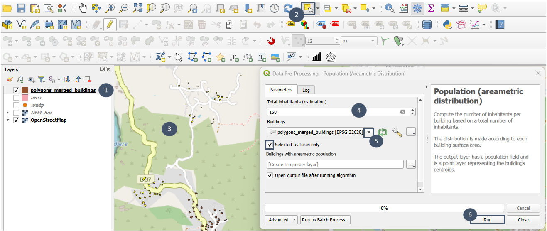Viewport: 547px width, 231px height.
Task: Open the Buildings layer dropdown arrow
Action: click(368, 133)
